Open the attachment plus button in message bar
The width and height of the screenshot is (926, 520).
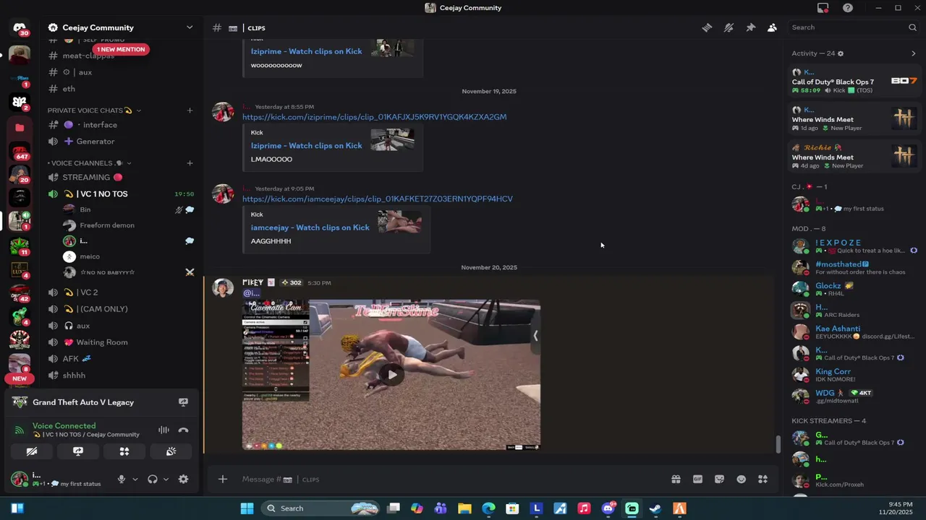click(x=223, y=479)
